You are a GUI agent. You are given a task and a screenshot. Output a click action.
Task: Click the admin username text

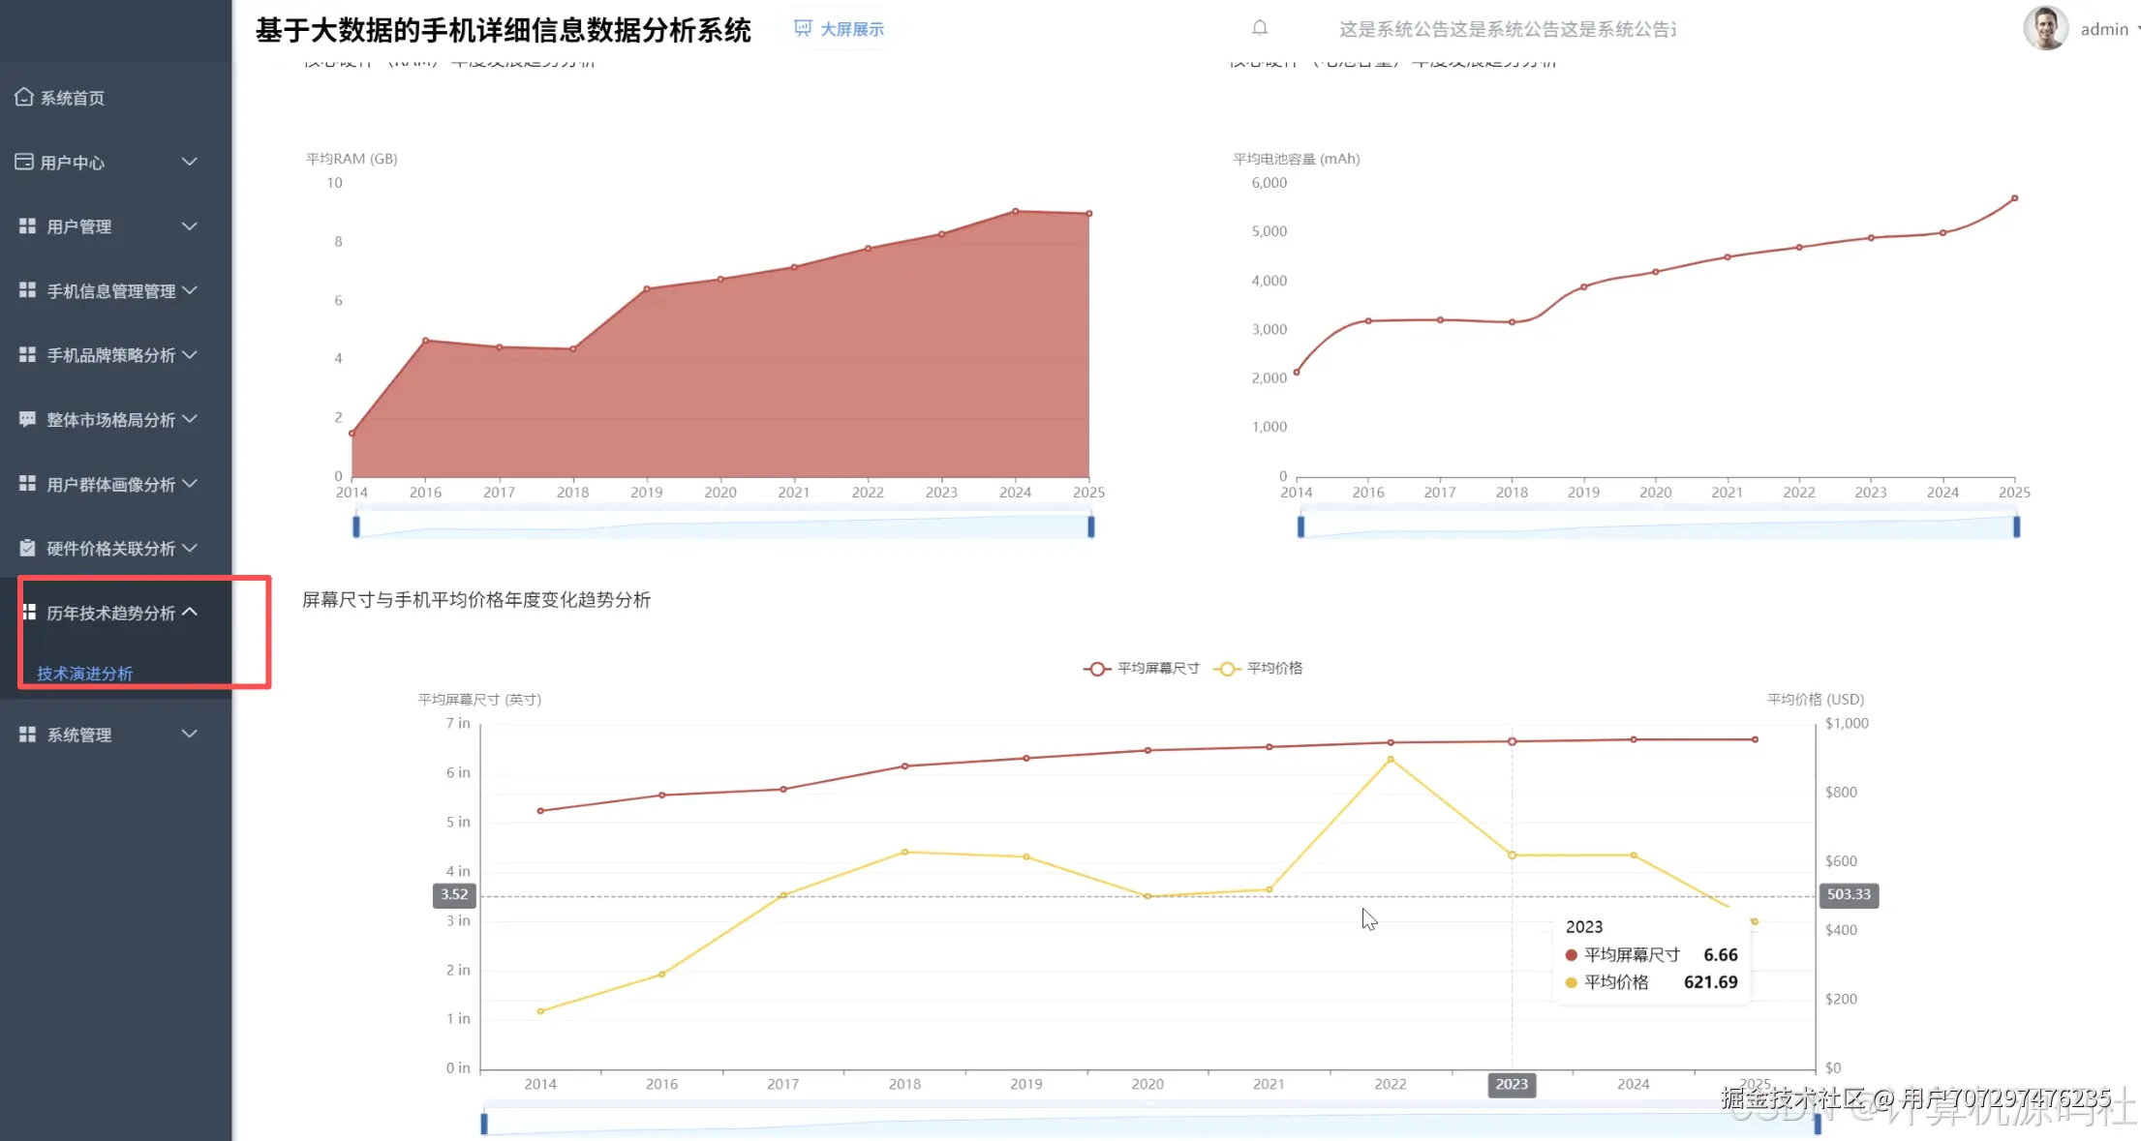[2103, 29]
